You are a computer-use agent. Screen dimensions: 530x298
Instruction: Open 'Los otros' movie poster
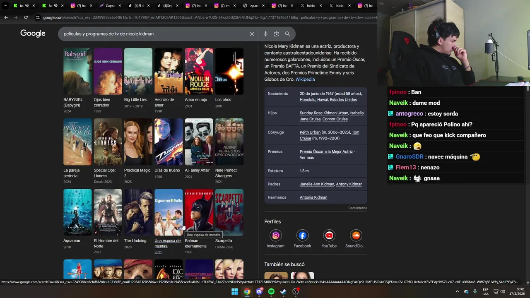(229, 71)
